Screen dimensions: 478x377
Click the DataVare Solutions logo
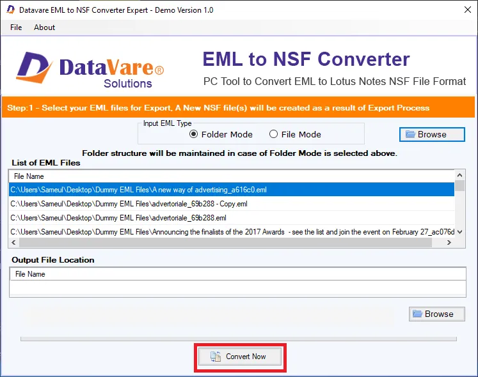point(90,70)
